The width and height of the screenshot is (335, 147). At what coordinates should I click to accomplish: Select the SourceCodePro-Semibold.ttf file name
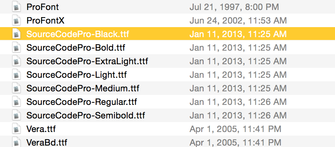[86, 116]
